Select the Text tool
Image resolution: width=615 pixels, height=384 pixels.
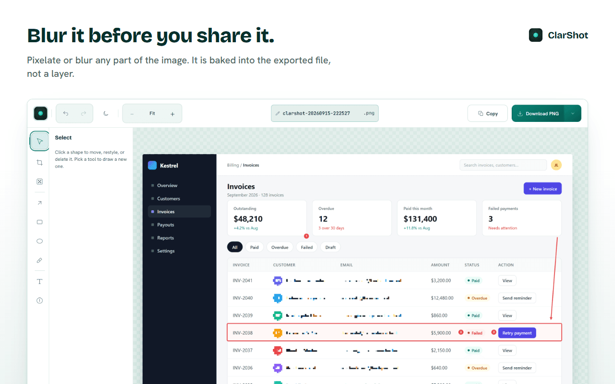[x=39, y=282]
